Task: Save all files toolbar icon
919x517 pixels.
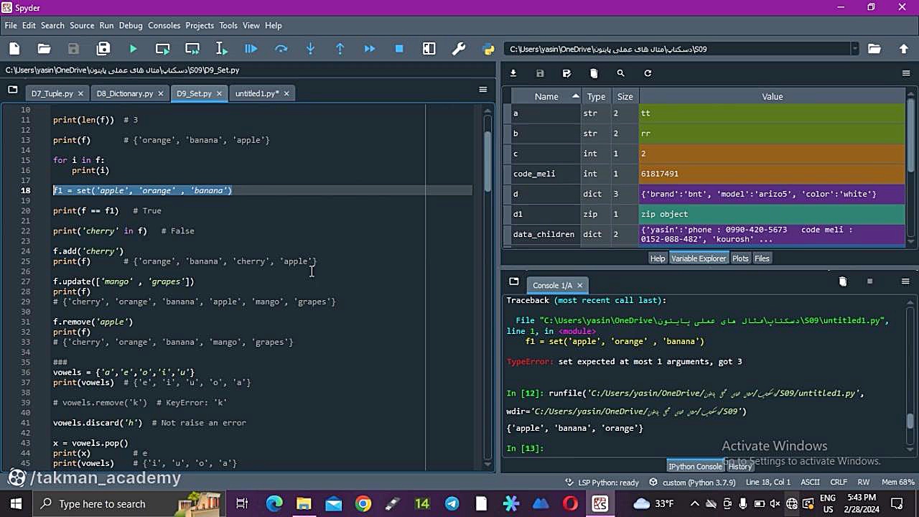Action: 103,49
